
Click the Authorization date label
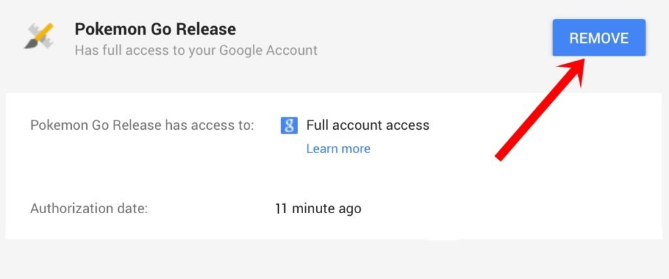[89, 209]
